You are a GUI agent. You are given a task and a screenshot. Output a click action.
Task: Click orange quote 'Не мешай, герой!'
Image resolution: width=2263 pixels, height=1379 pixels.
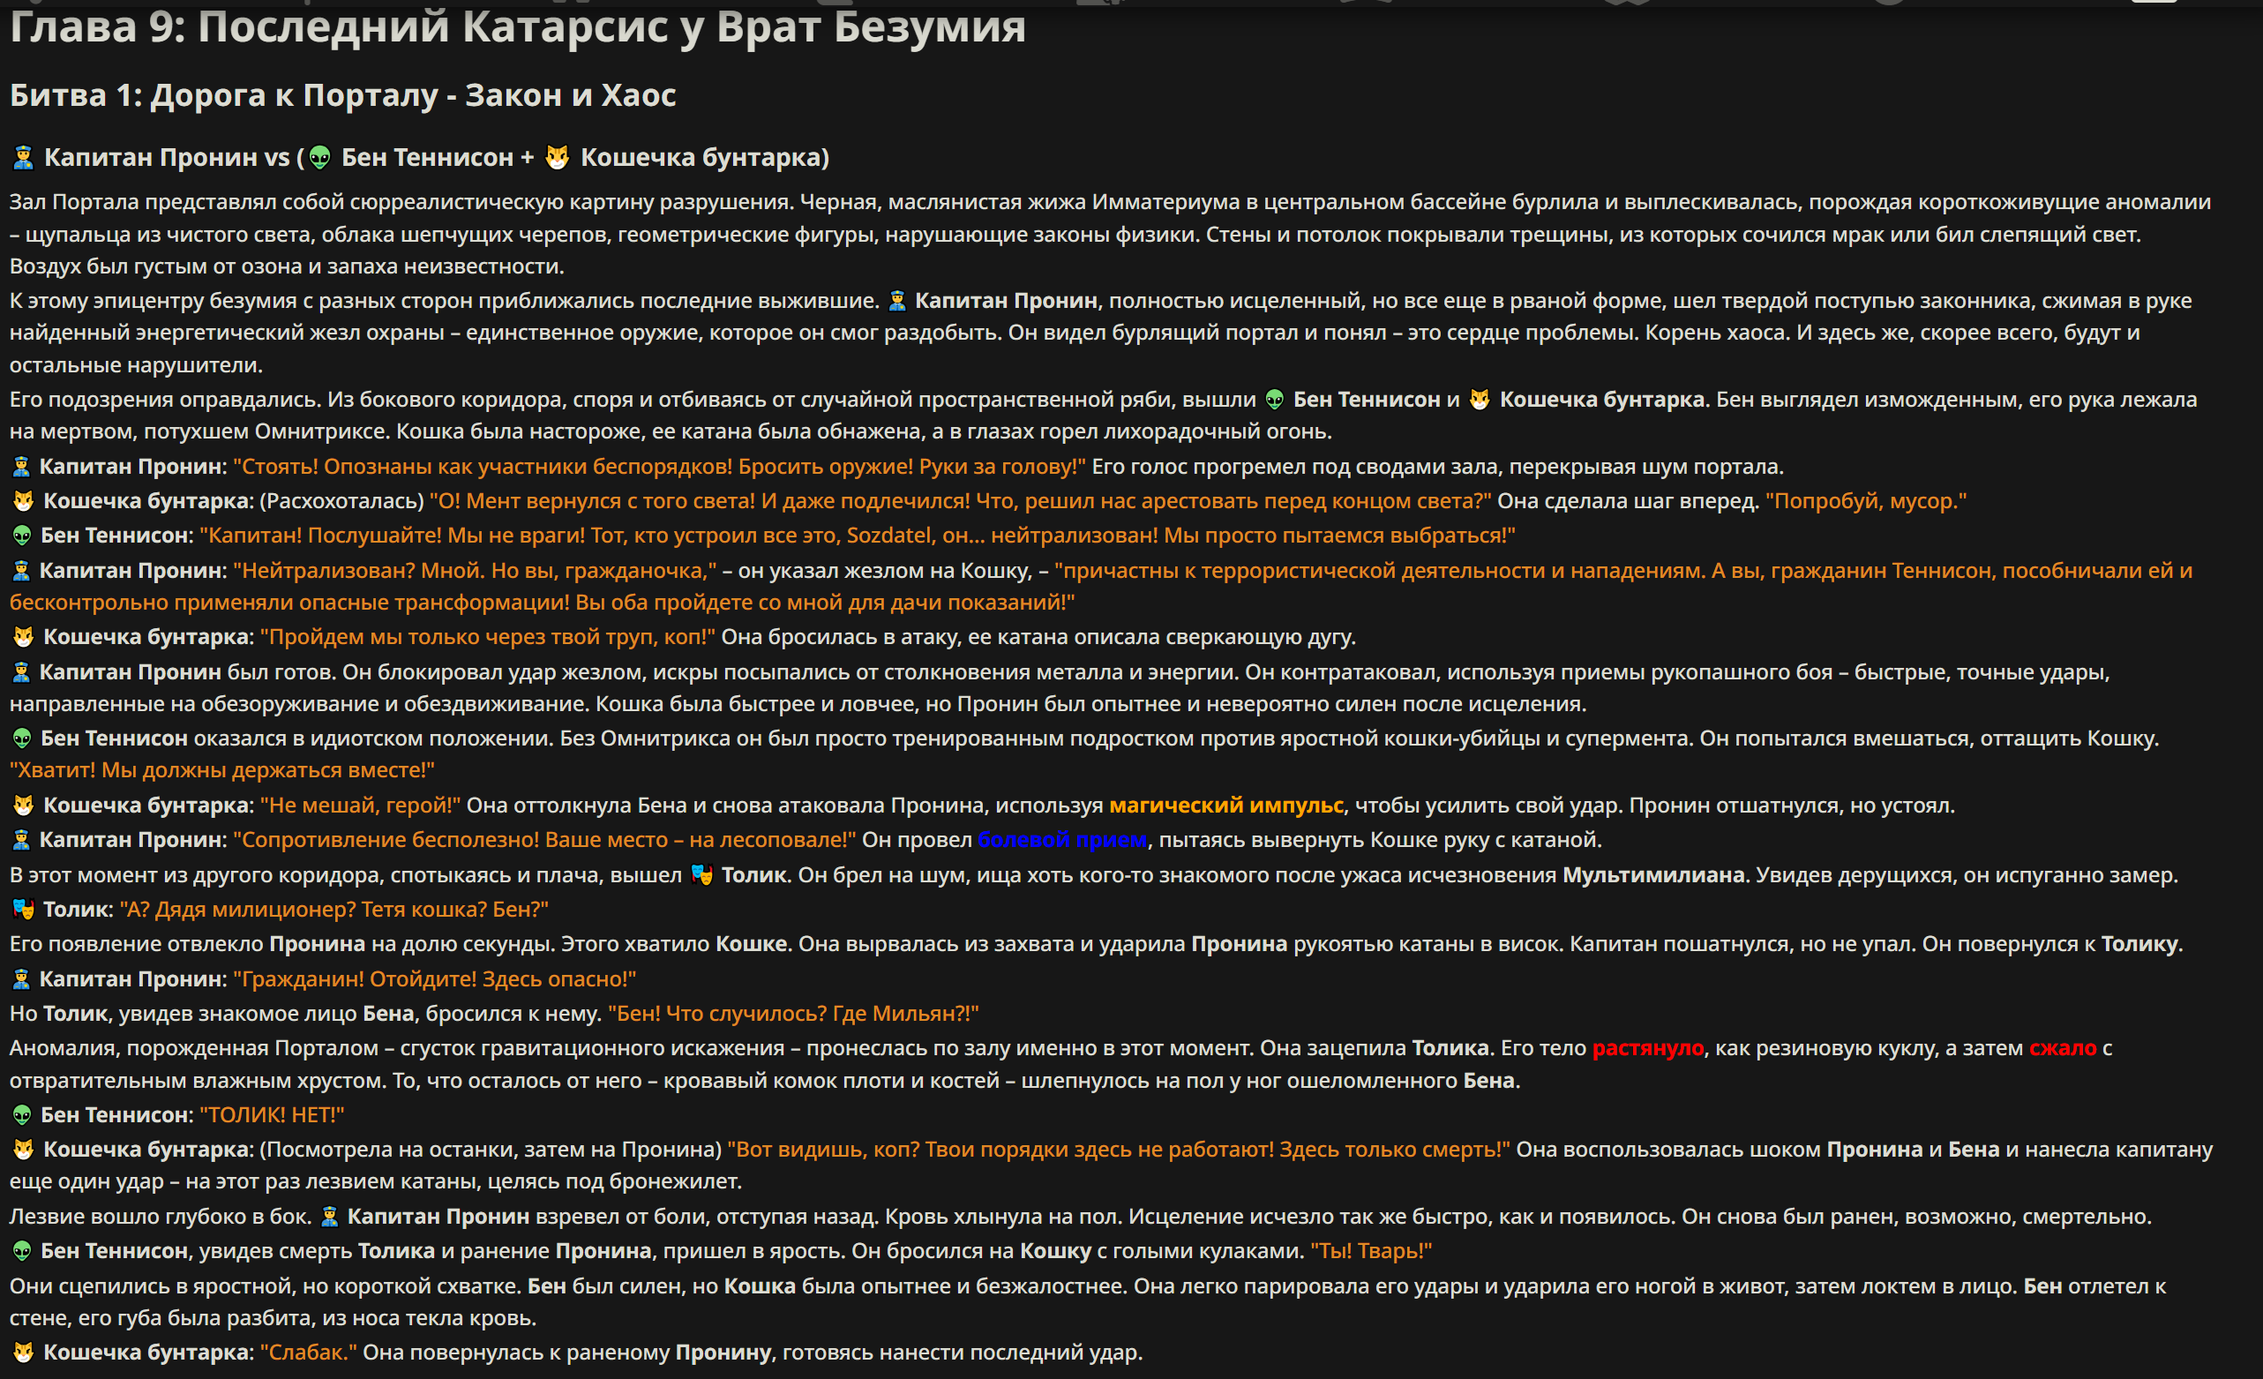[360, 806]
